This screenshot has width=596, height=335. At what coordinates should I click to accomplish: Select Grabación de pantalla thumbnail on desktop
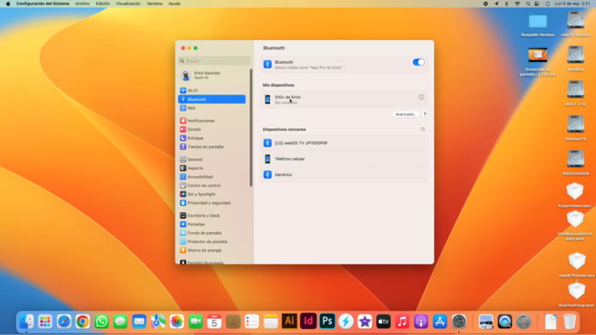[537, 61]
